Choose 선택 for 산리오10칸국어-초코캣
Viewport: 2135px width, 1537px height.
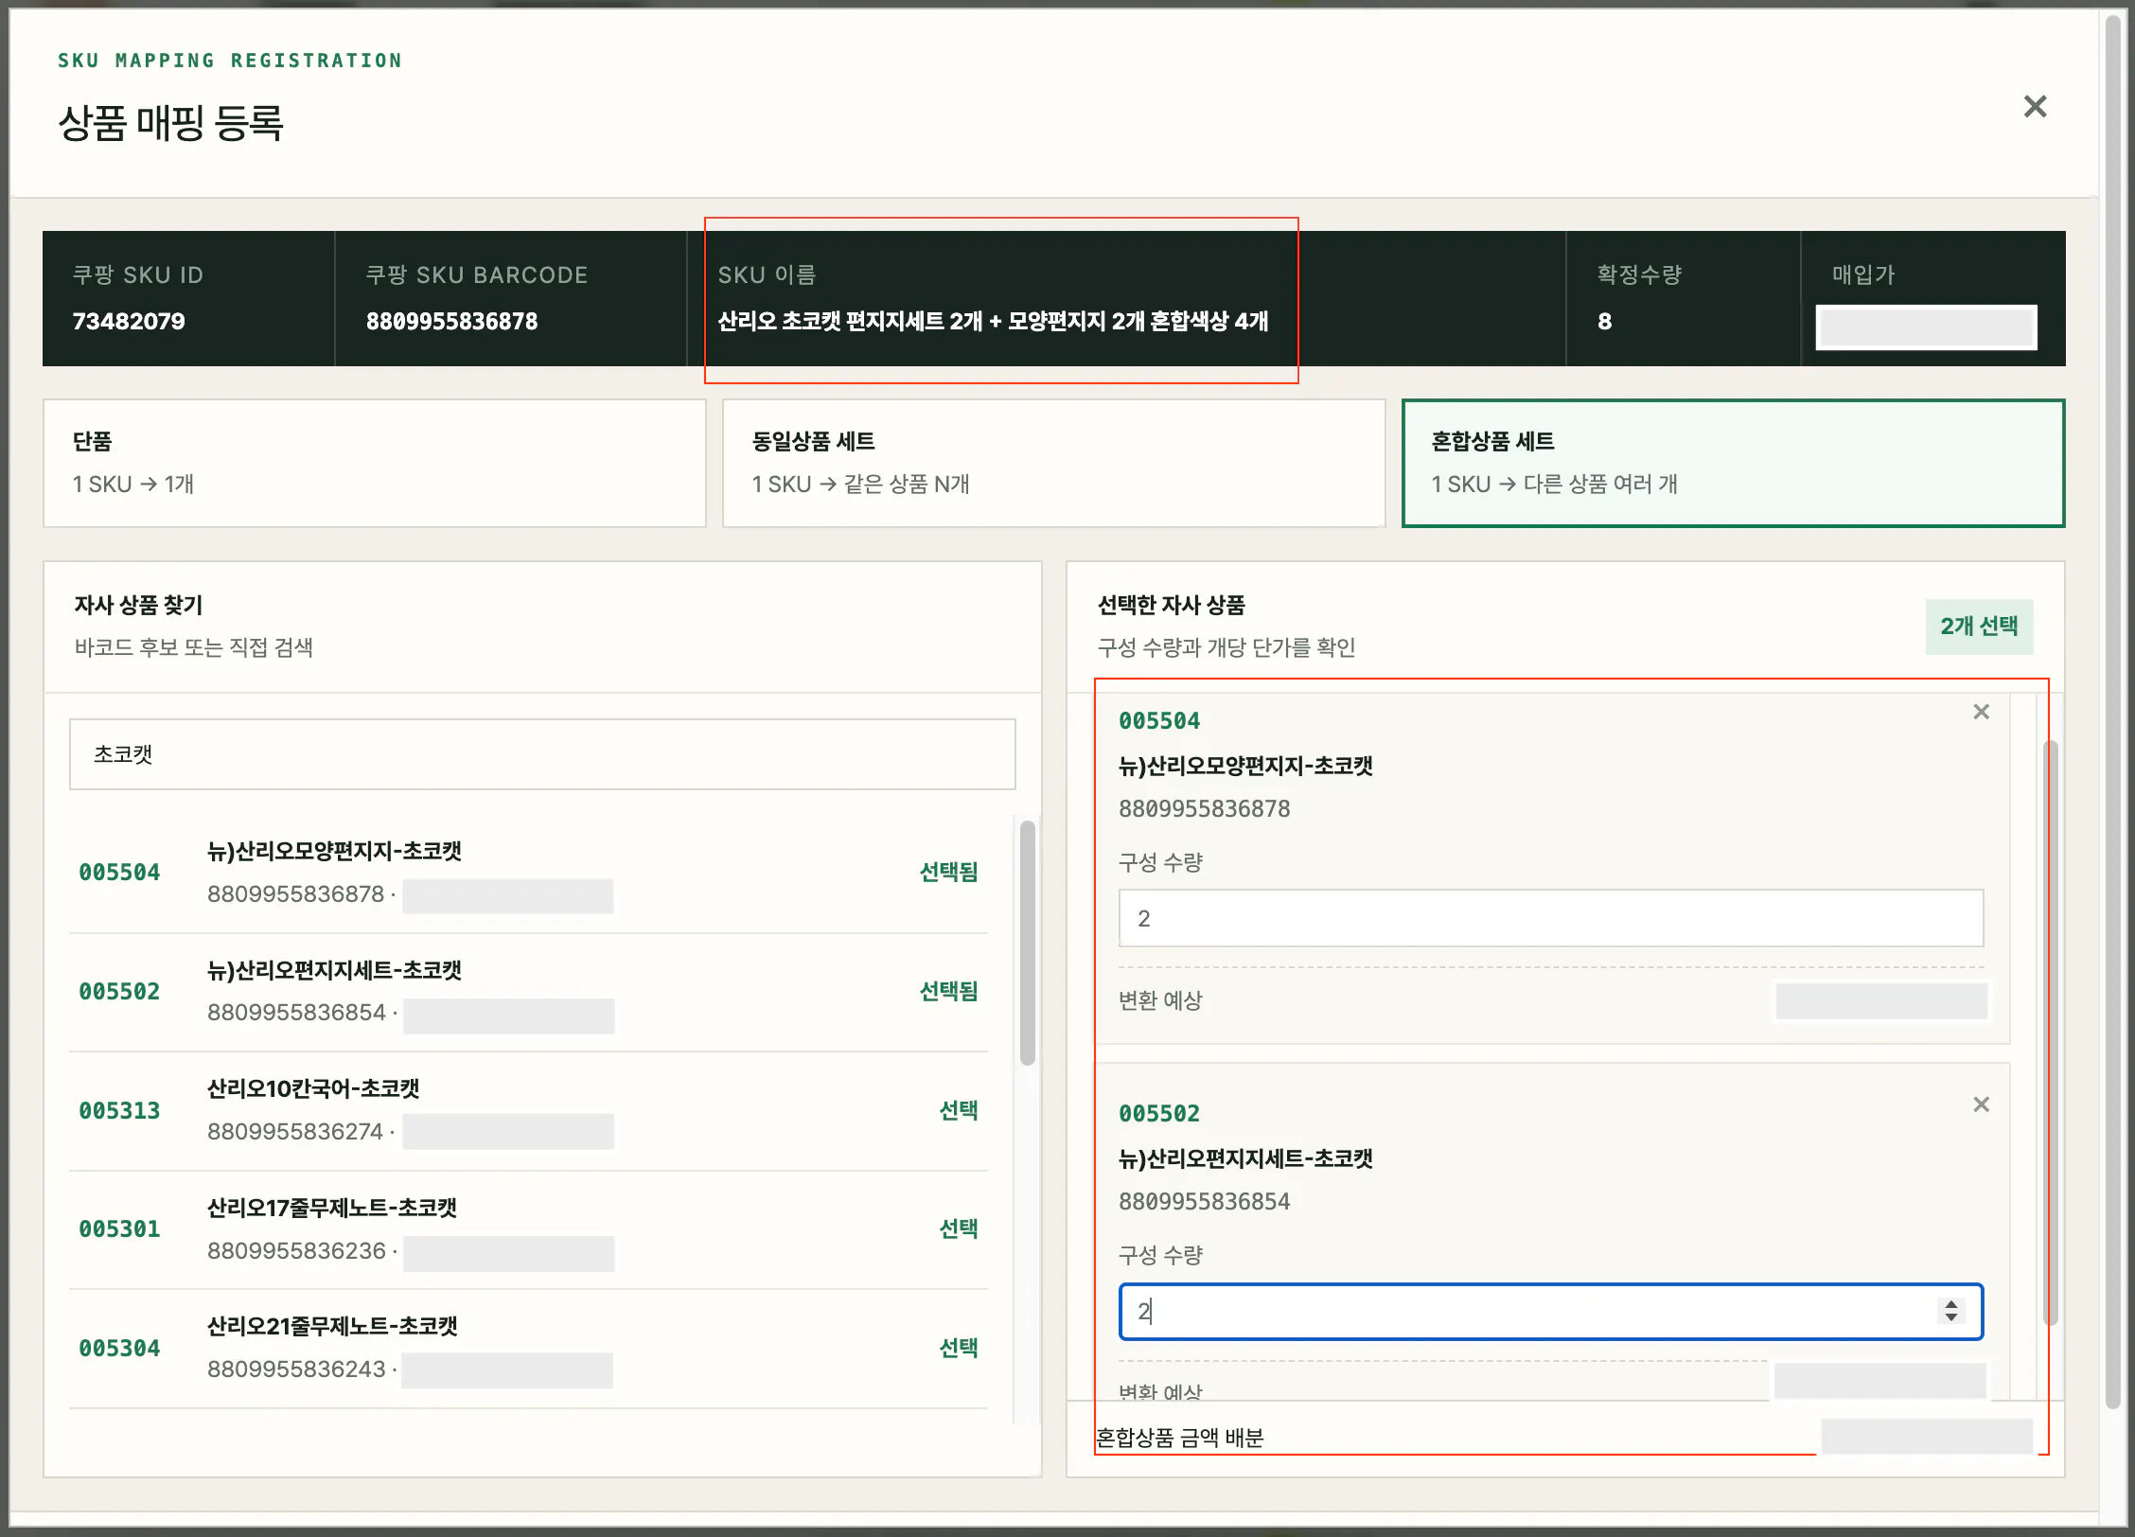(958, 1110)
